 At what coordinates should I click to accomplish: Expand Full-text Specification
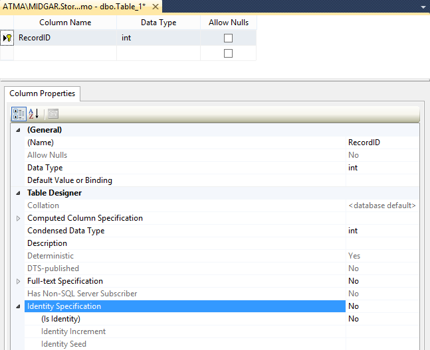click(x=18, y=281)
